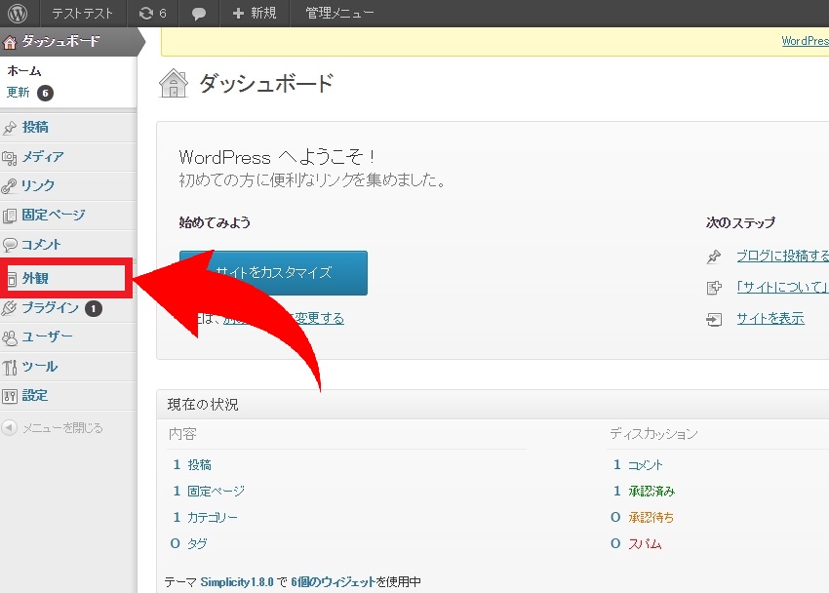Click the テストテスト site name

pos(84,14)
